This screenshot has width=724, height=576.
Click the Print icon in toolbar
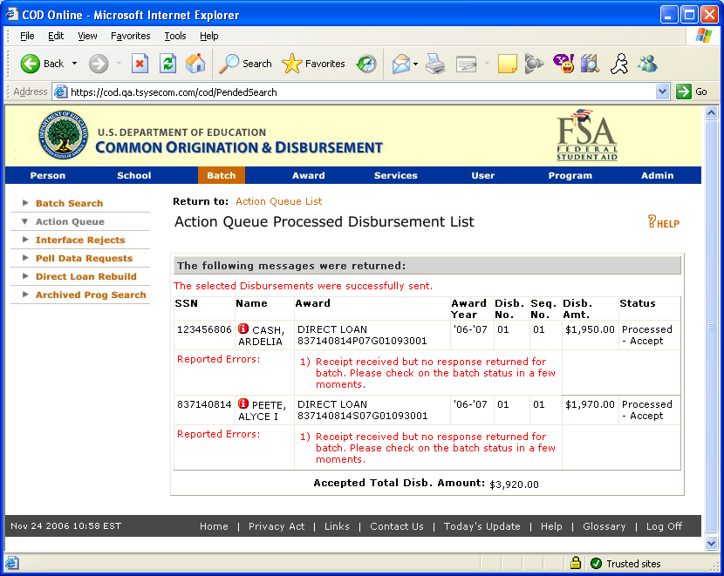(x=435, y=64)
